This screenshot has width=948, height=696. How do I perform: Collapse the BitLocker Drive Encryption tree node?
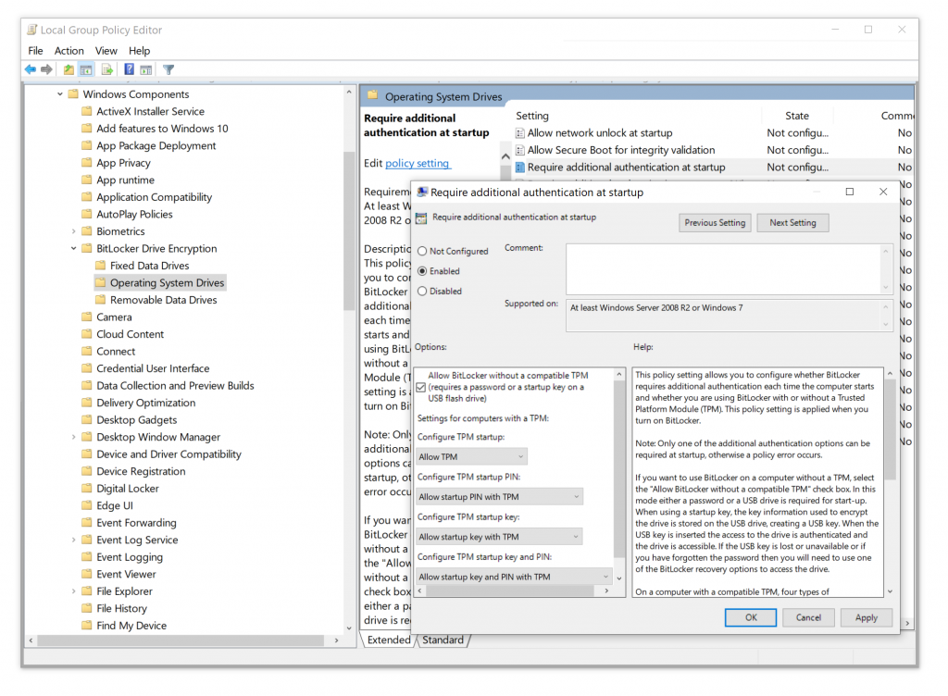tap(74, 249)
